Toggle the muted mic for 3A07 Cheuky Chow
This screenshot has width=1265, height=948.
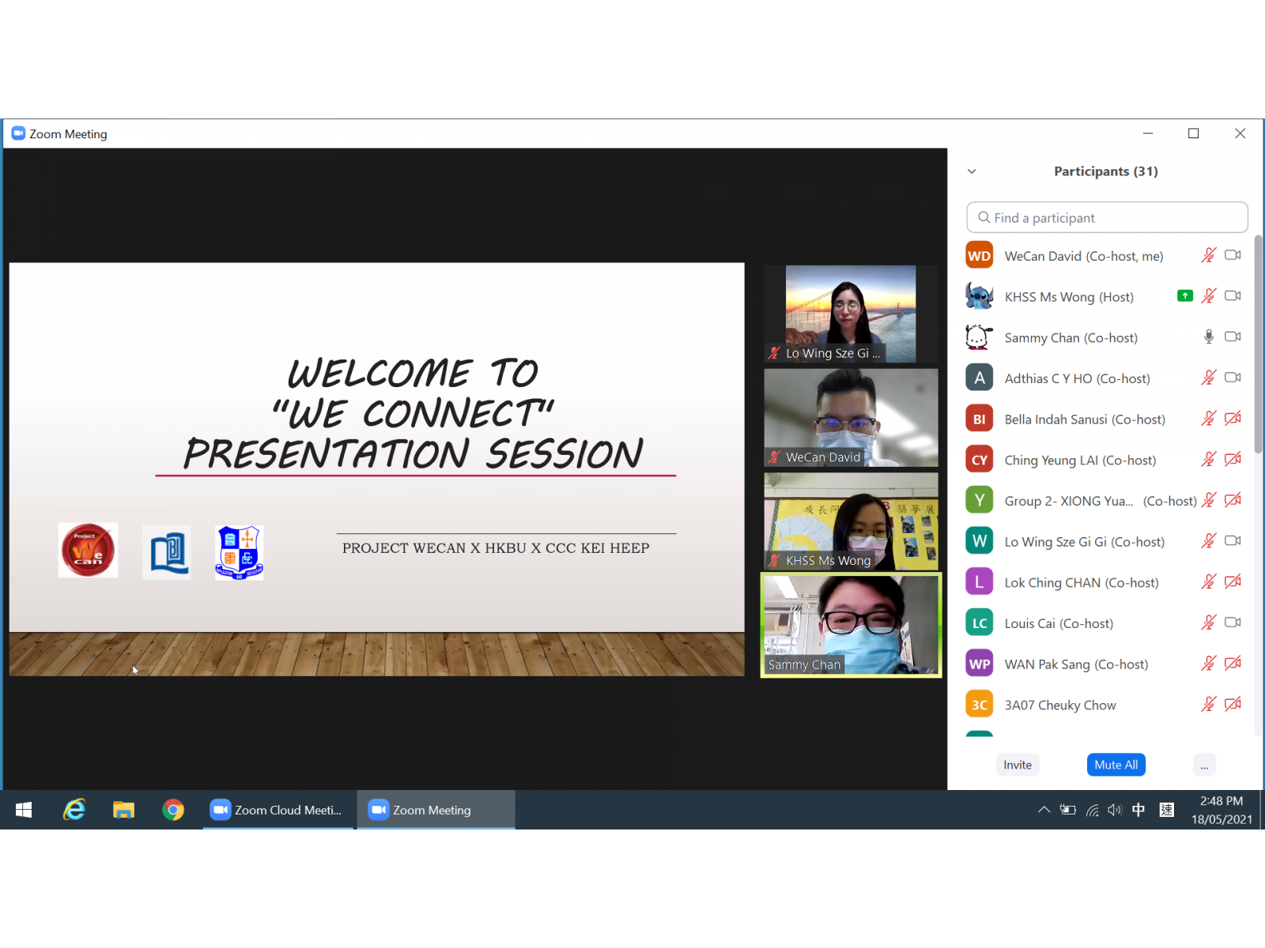point(1208,705)
